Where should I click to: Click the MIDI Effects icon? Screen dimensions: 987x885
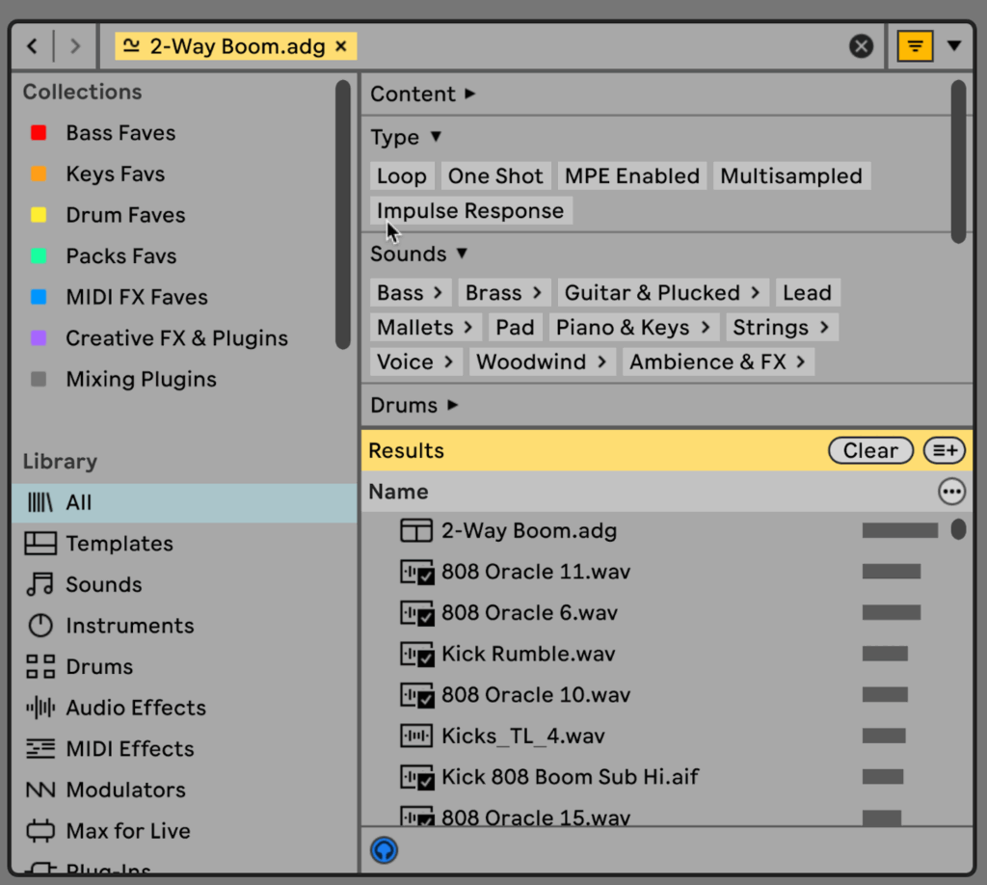pyautogui.click(x=40, y=749)
